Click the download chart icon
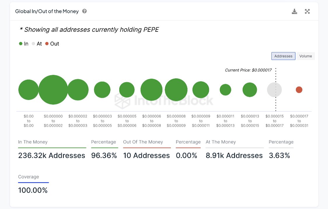The height and width of the screenshot is (209, 328). coord(294,12)
